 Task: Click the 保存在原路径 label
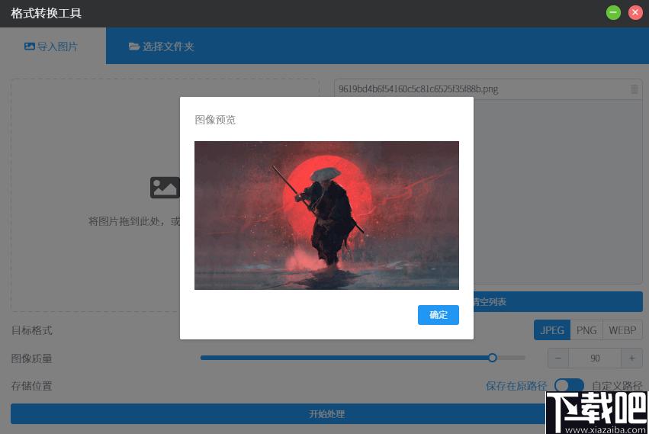[x=516, y=386]
